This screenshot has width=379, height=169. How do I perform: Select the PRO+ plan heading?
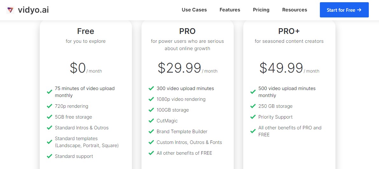pos(289,31)
